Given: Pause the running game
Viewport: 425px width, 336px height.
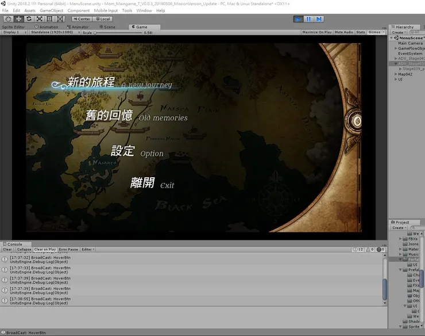Looking at the screenshot, I should pos(308,19).
